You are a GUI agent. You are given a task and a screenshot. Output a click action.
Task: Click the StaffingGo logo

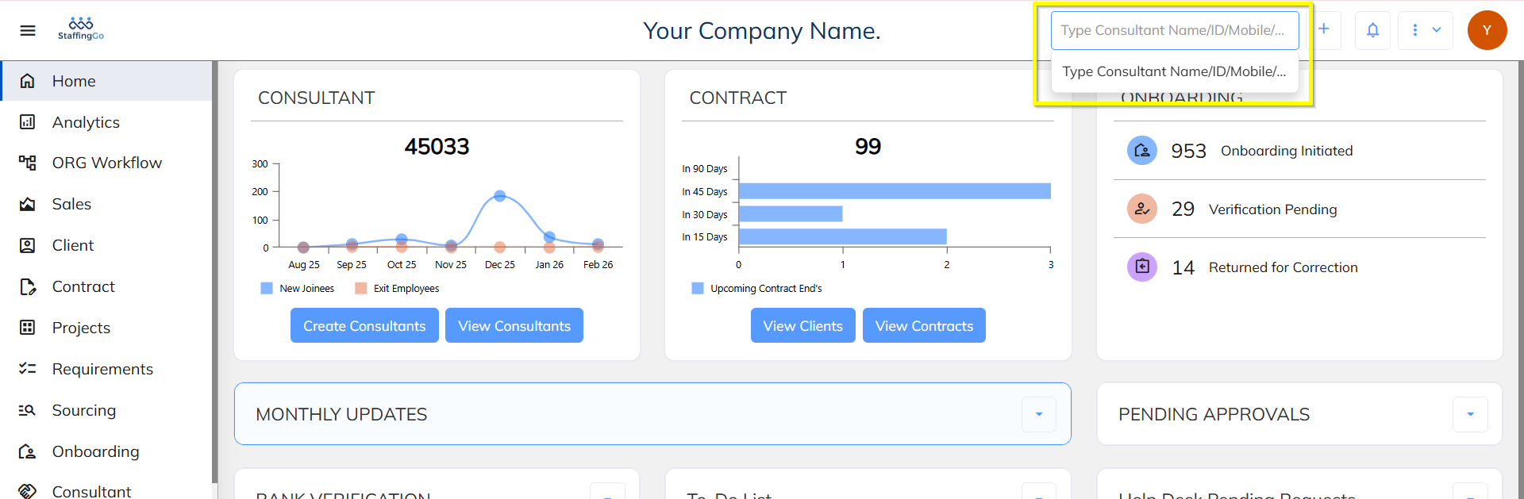point(81,29)
